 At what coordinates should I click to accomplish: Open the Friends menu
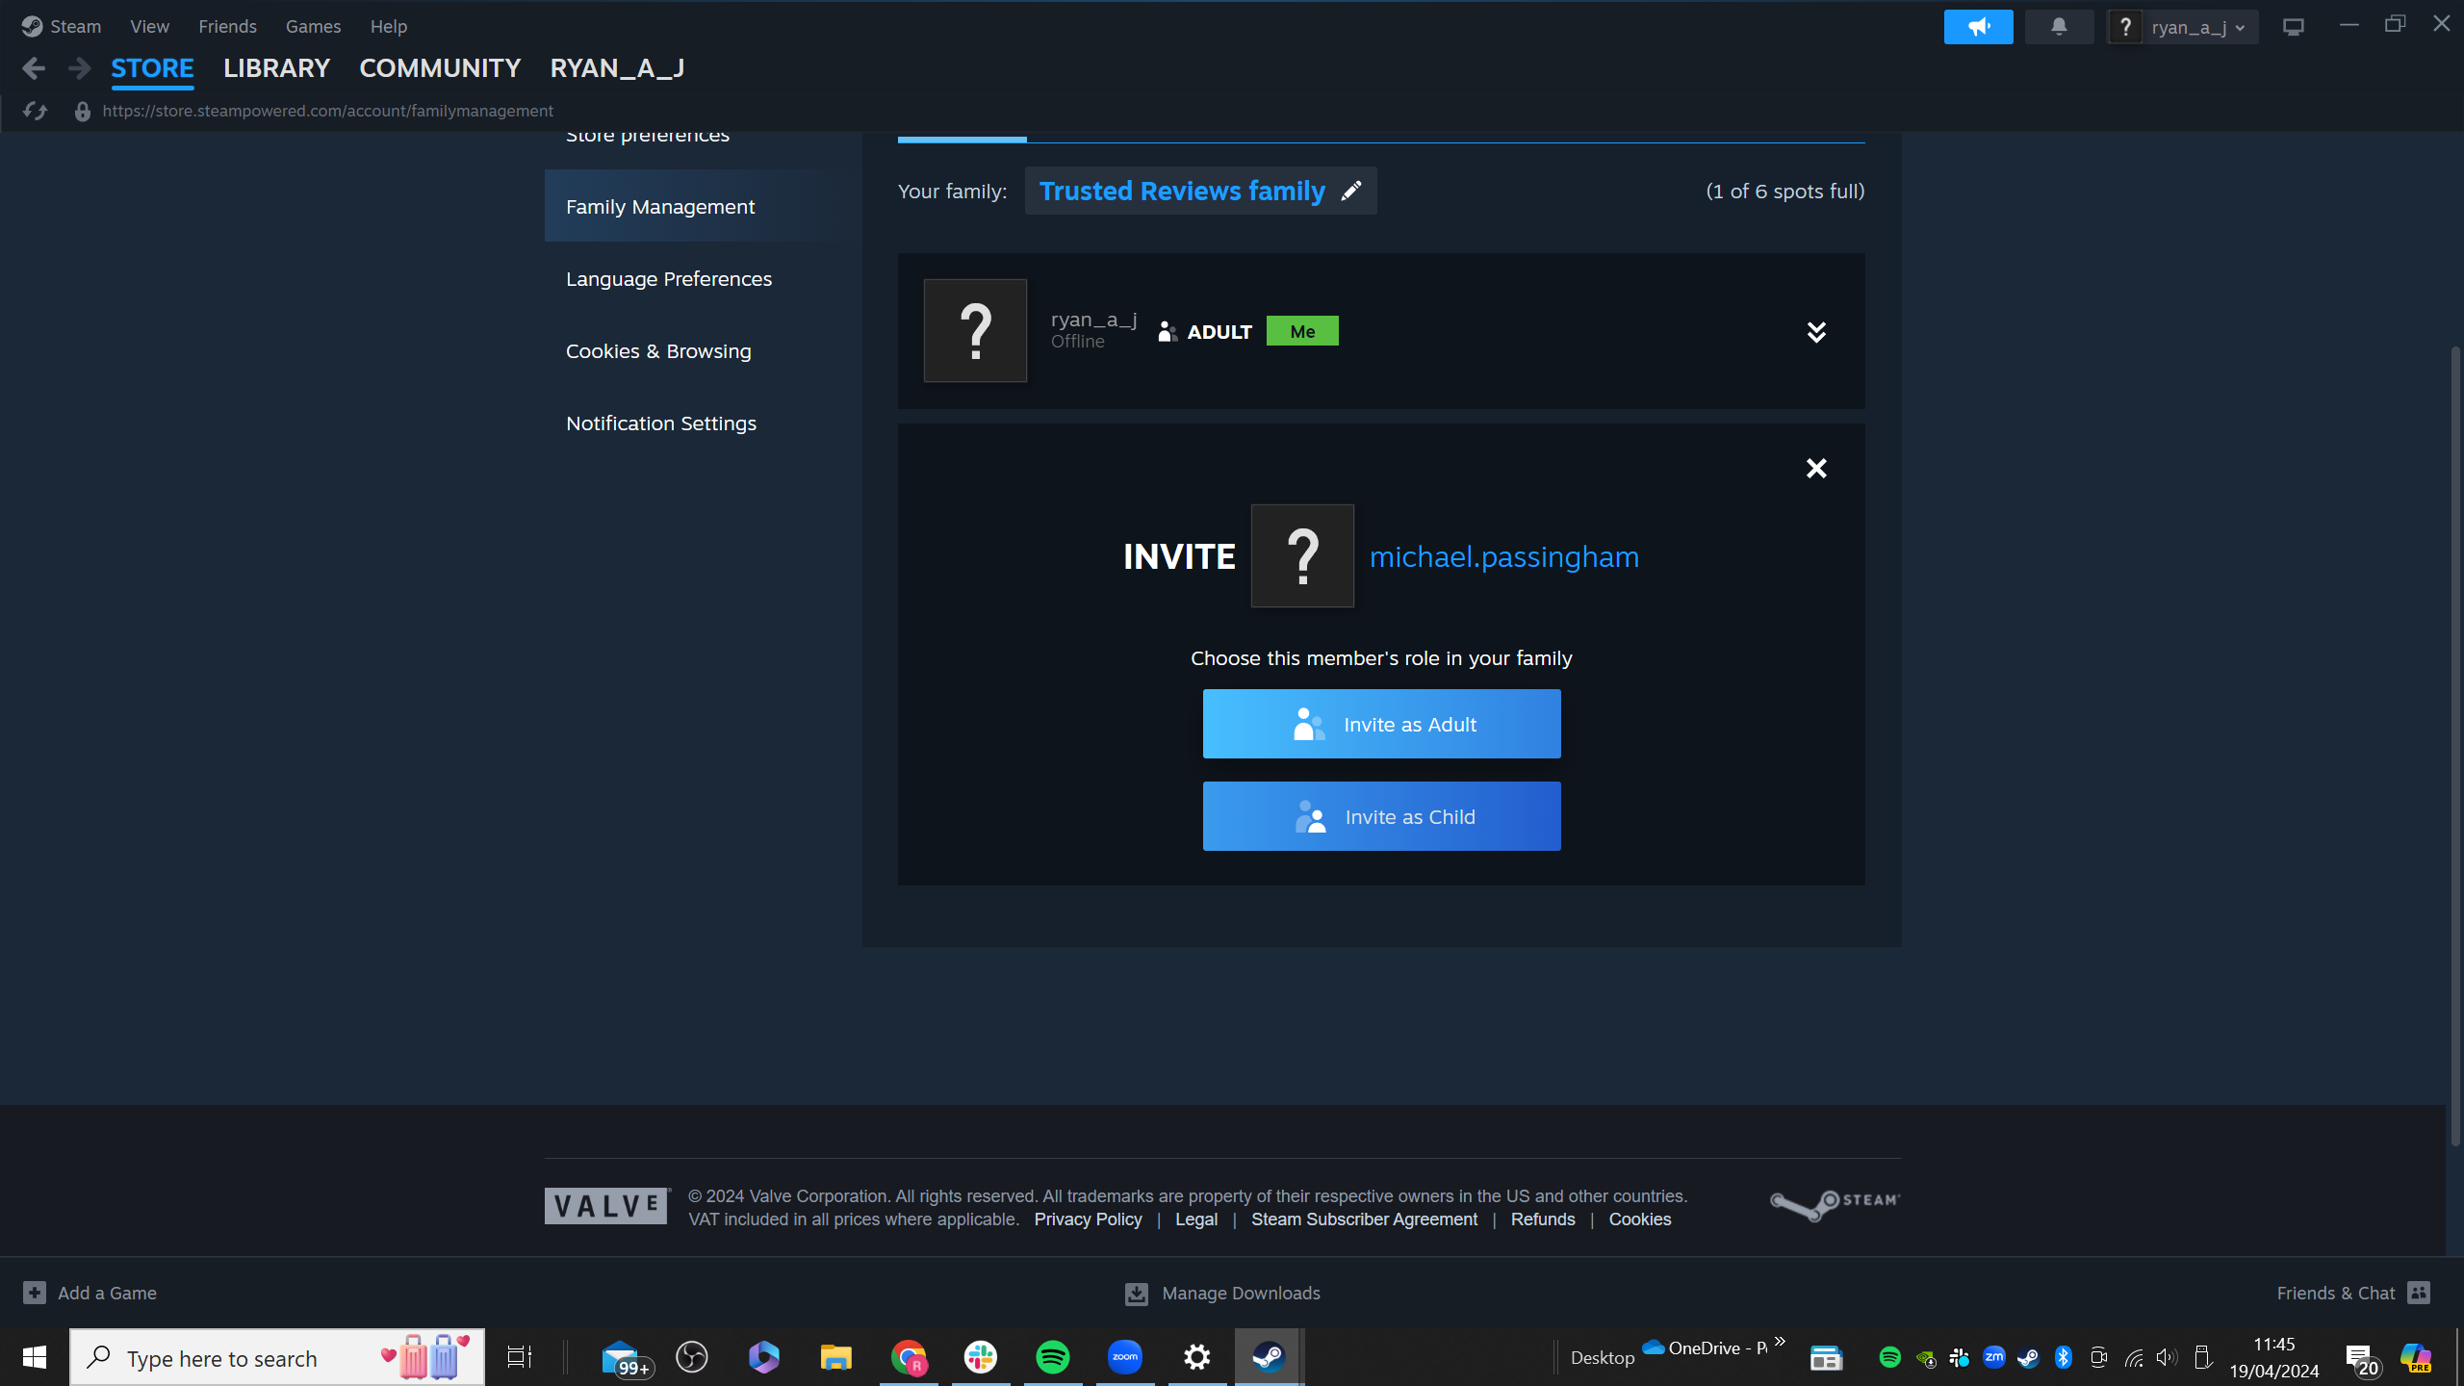pos(227,26)
